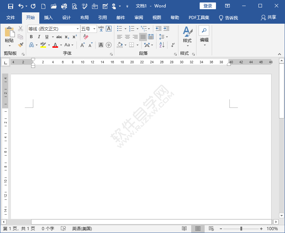Click the 登录 sign-in button
285x233 pixels.
208,6
